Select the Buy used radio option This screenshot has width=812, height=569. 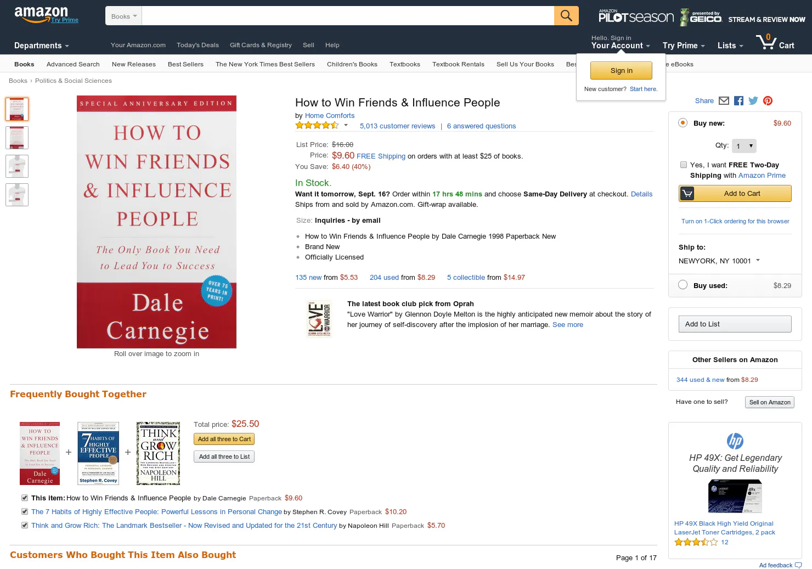coord(683,285)
